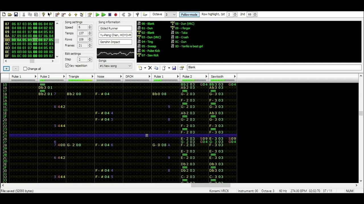Add a new frame with the toolbar icon
The image size is (364, 204).
[x=57, y=14]
